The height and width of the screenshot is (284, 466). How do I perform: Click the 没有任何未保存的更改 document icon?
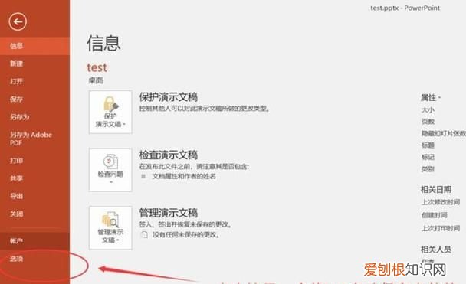(144, 235)
